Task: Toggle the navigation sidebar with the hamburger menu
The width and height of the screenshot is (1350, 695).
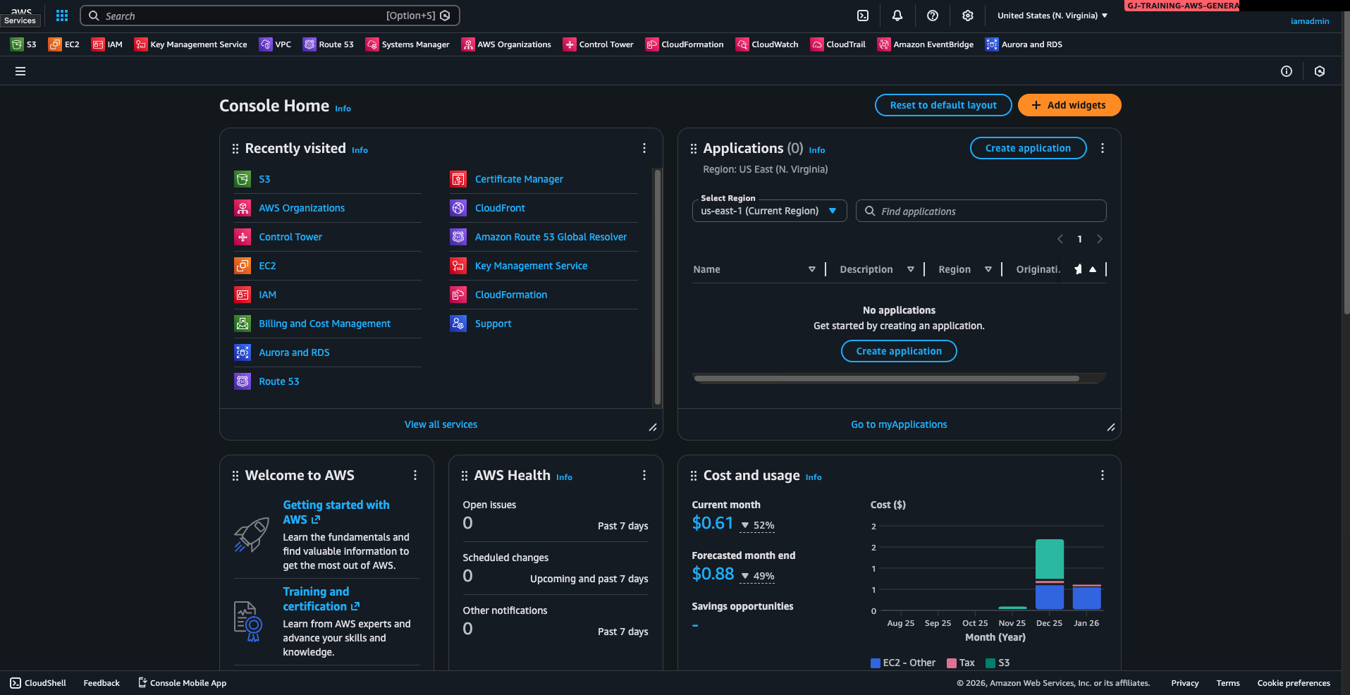Action: [x=20, y=71]
